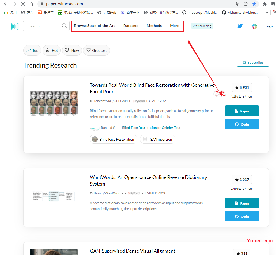Open Blind Face Restoration on CelebA-Test link
The image size is (276, 255).
click(151, 128)
